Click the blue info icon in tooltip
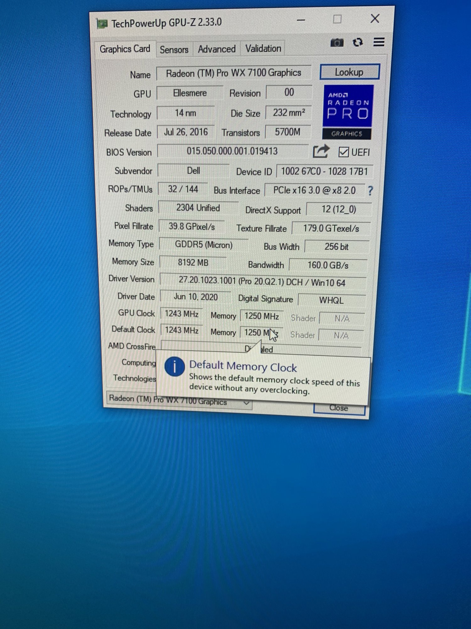Viewport: 471px width, 629px height. [x=174, y=366]
